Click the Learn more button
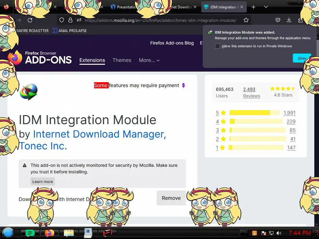Image resolution: width=319 pixels, height=239 pixels. [42, 181]
